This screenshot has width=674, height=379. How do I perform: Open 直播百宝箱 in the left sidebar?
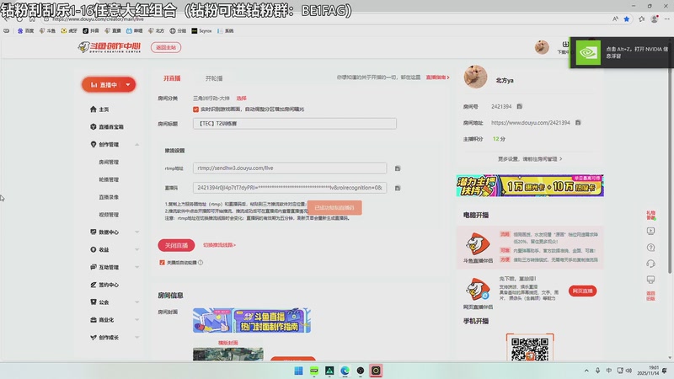click(107, 127)
